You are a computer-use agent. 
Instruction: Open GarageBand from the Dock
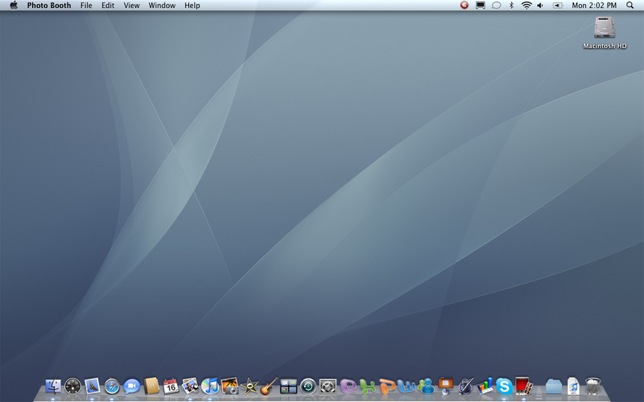(x=269, y=386)
